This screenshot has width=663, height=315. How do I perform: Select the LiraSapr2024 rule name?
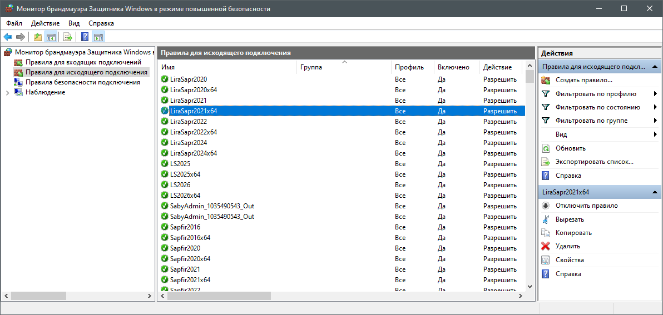[189, 142]
